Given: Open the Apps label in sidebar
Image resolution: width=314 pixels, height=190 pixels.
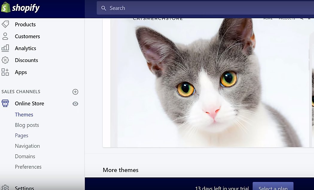Looking at the screenshot, I should point(21,72).
